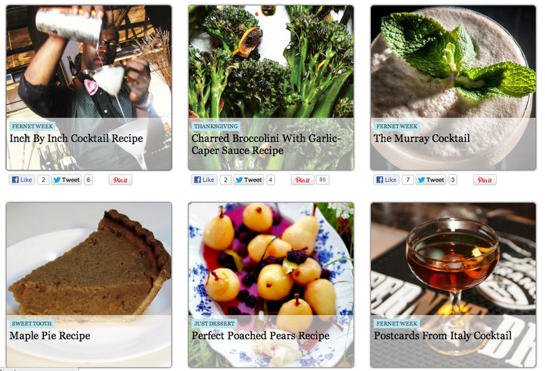Open the Inch By Inch Cocktail Recipe title
This screenshot has height=371, width=545.
(76, 138)
